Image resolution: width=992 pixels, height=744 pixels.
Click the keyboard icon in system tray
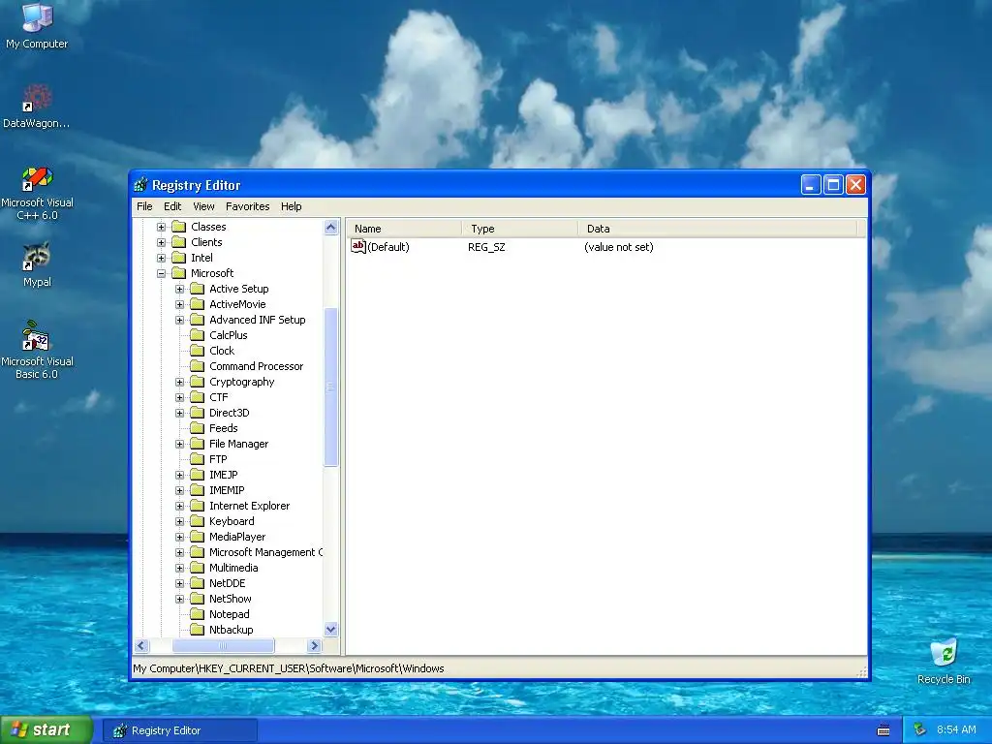click(x=883, y=730)
